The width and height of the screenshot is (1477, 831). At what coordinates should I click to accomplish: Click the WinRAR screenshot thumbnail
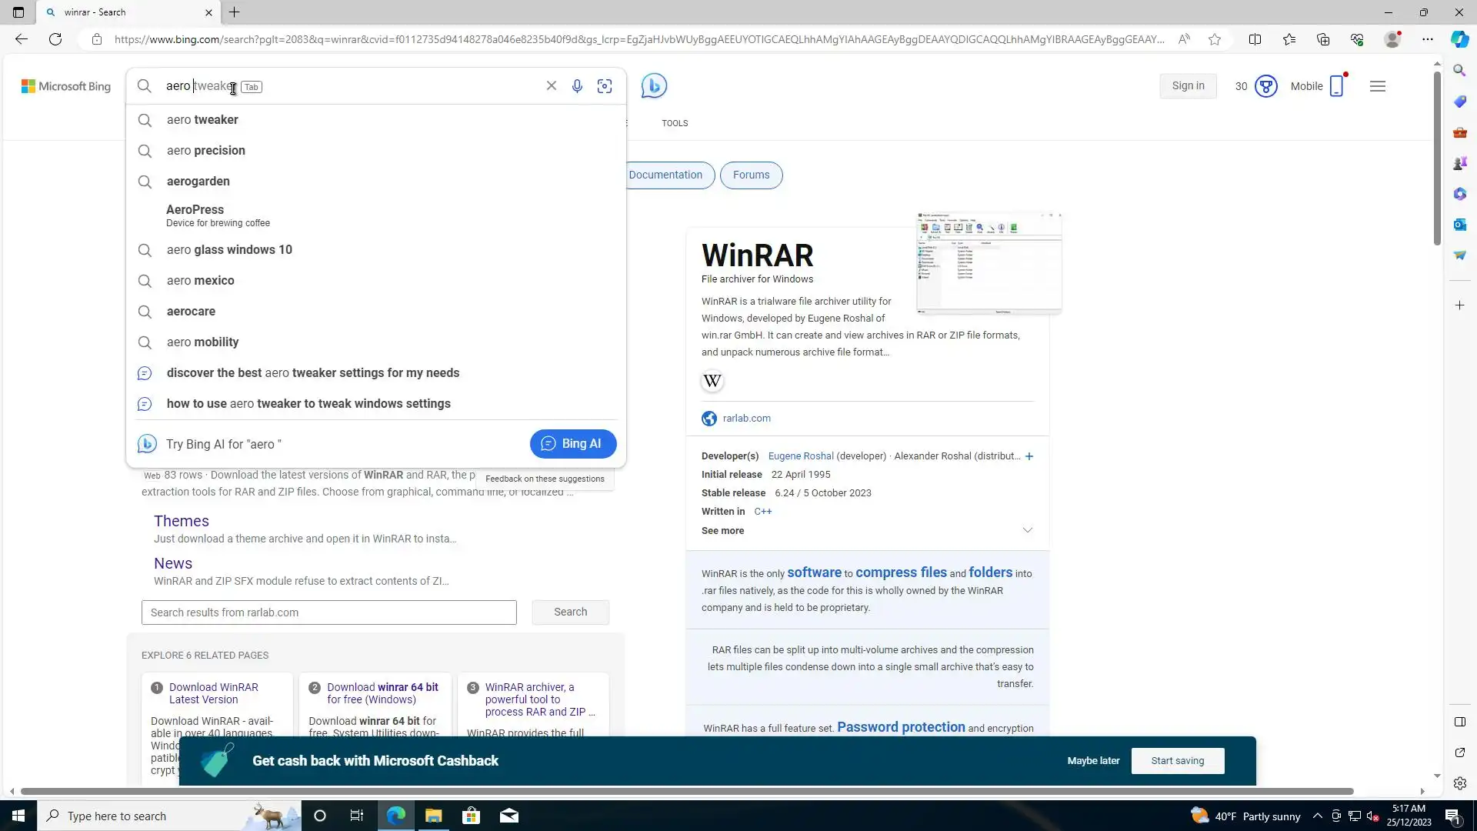click(x=989, y=263)
